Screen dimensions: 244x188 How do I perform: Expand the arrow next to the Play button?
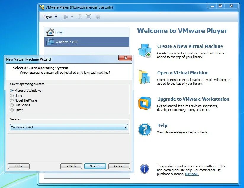72,17
